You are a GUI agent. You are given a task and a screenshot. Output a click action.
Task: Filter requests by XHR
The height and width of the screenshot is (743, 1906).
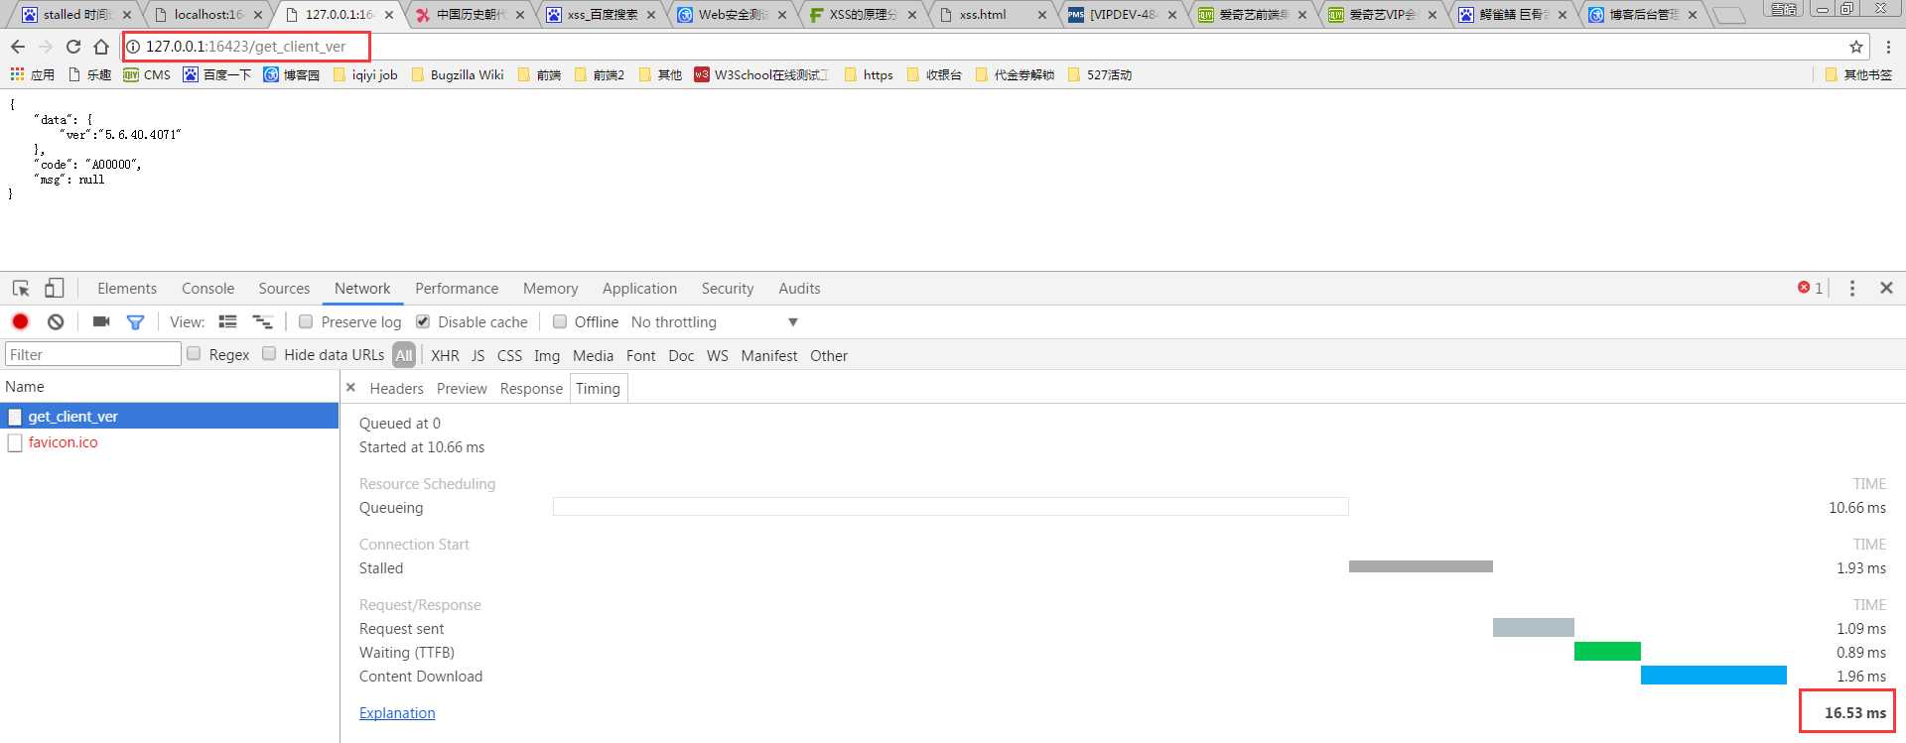coord(445,355)
